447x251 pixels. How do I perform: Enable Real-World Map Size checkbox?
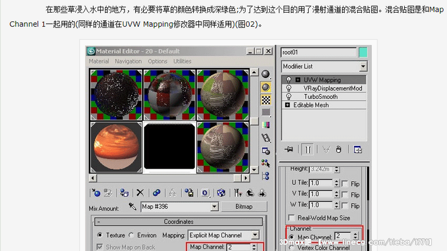292,218
